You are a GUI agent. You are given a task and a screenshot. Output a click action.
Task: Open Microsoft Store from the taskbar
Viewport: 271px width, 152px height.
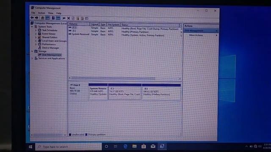(144, 147)
